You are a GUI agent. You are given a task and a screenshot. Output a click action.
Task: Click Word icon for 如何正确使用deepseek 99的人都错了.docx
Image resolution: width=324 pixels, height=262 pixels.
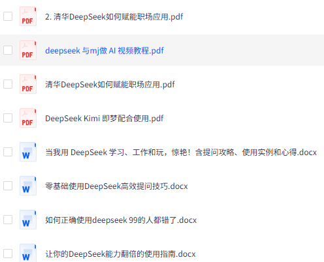(28, 220)
